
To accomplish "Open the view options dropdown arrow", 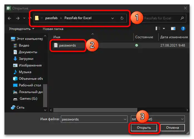I will pyautogui.click(x=164, y=29).
